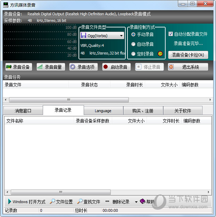This screenshot has width=216, height=217.
Task: Click 退出系统 to exit program
Action: (x=188, y=67)
